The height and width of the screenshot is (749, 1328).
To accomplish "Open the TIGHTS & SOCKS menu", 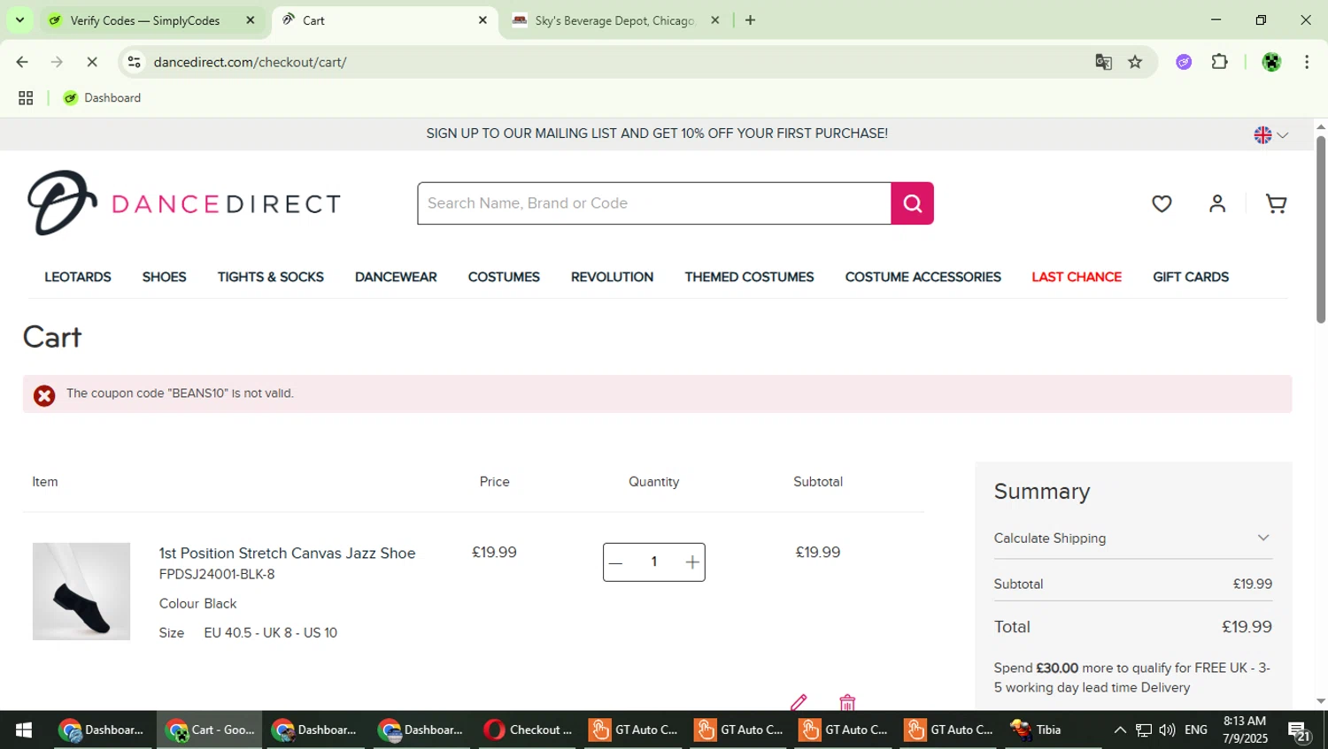I will click(271, 277).
